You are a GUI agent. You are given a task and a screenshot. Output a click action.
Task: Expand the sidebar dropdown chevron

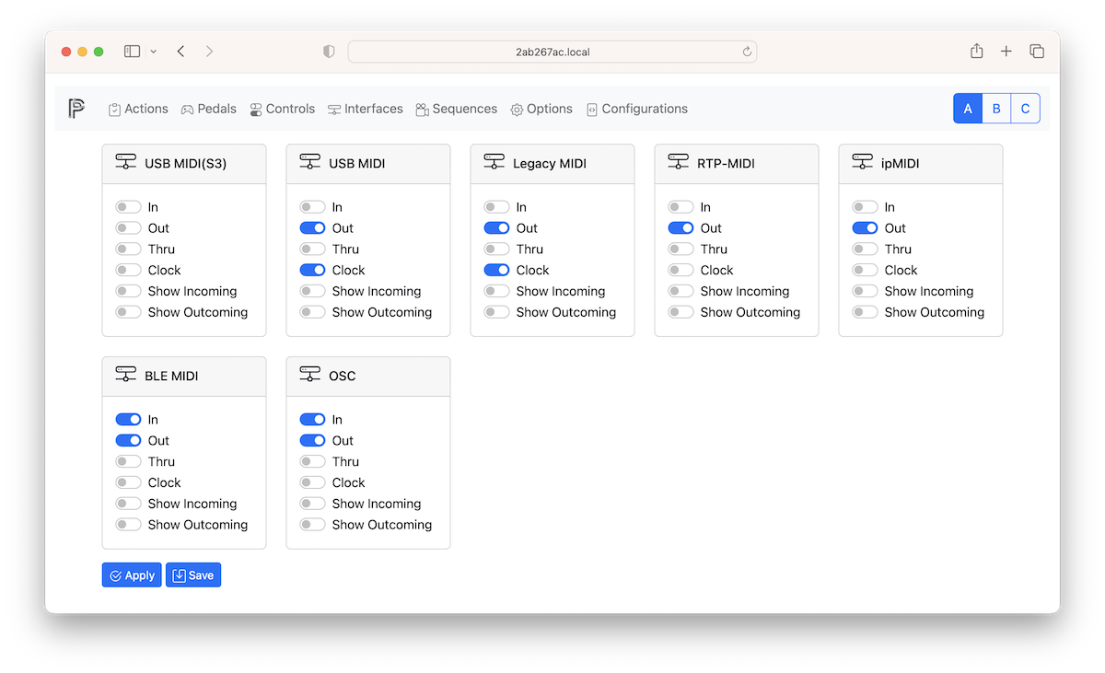pyautogui.click(x=153, y=52)
